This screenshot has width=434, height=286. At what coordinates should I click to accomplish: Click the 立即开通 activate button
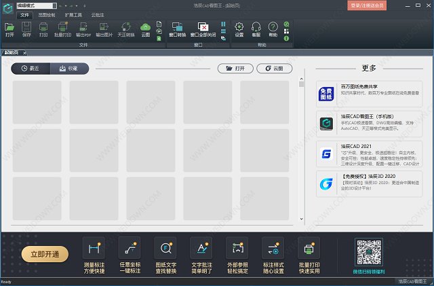(45, 254)
